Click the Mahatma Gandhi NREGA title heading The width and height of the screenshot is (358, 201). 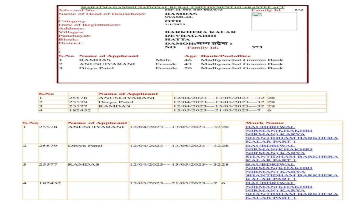point(183,7)
